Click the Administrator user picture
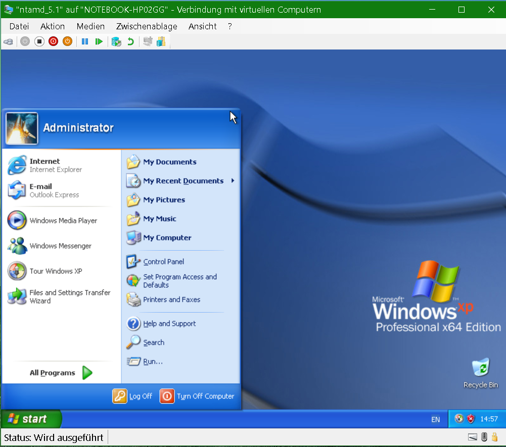Viewport: 506px width, 447px height. 22,128
